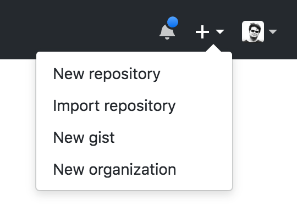The width and height of the screenshot is (297, 222).
Task: Click blank space right of New gist
Action: point(170,137)
